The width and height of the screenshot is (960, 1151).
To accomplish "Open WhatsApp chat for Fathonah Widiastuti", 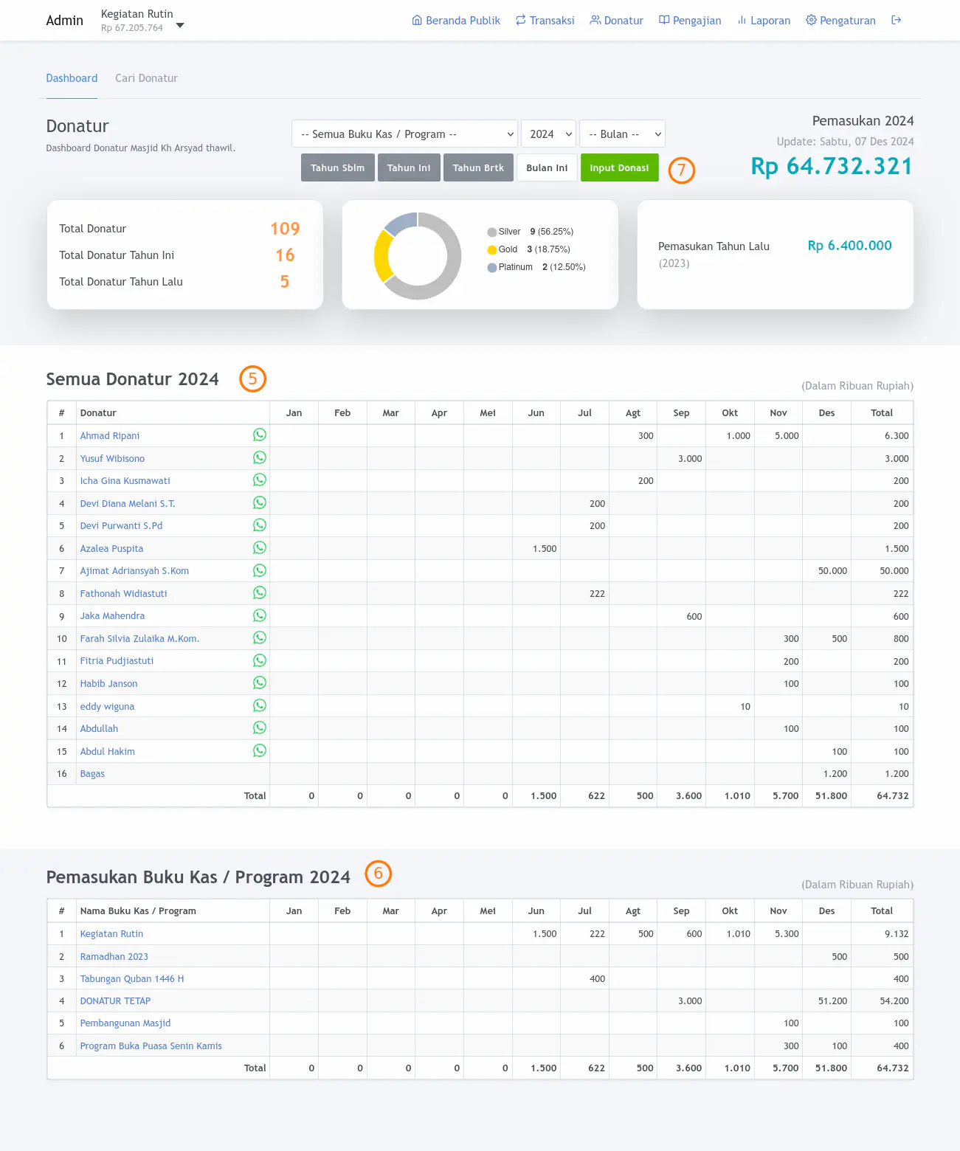I will tap(260, 592).
